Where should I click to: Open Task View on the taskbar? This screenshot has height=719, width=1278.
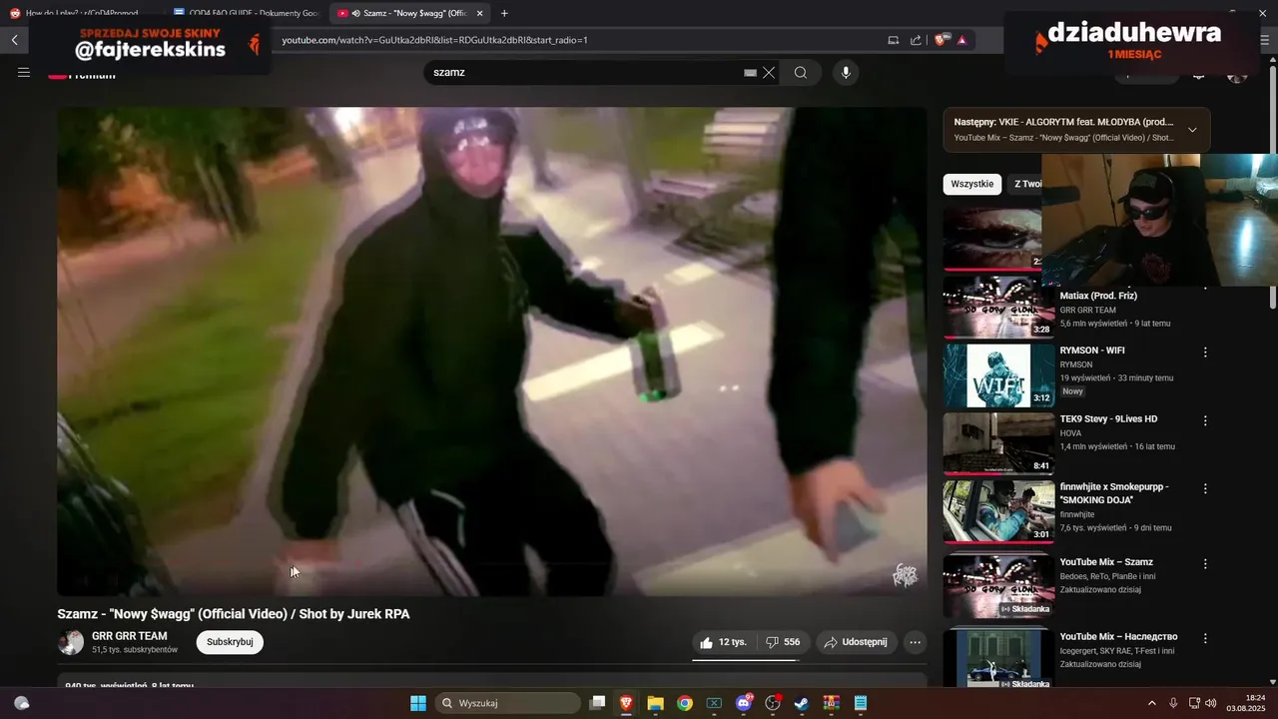(597, 703)
